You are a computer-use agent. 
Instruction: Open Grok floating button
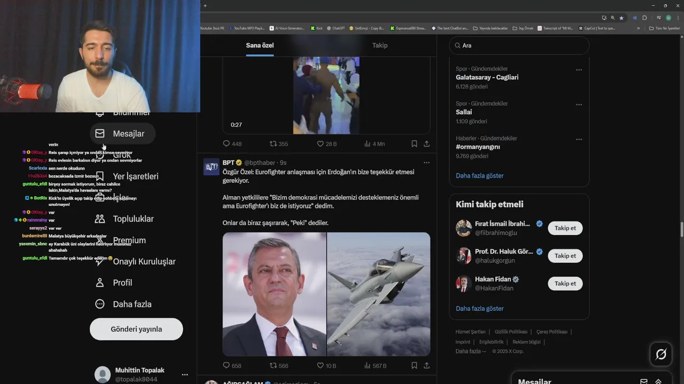pyautogui.click(x=661, y=354)
